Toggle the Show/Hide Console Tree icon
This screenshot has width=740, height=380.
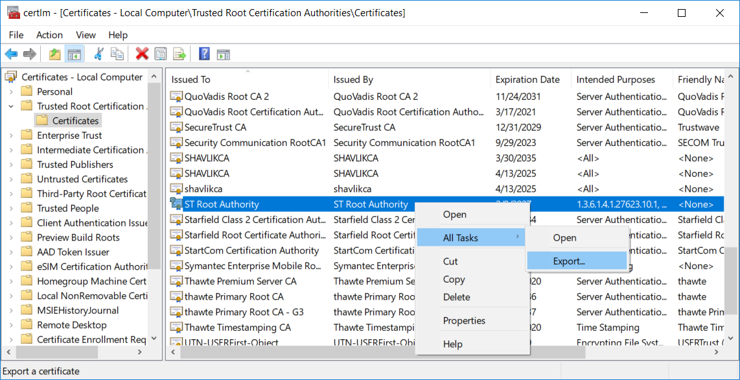74,54
